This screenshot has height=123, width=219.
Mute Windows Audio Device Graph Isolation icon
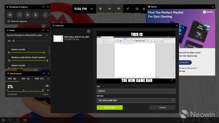coord(9,60)
